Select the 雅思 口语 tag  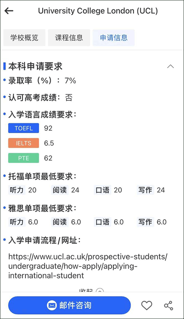click(x=102, y=222)
